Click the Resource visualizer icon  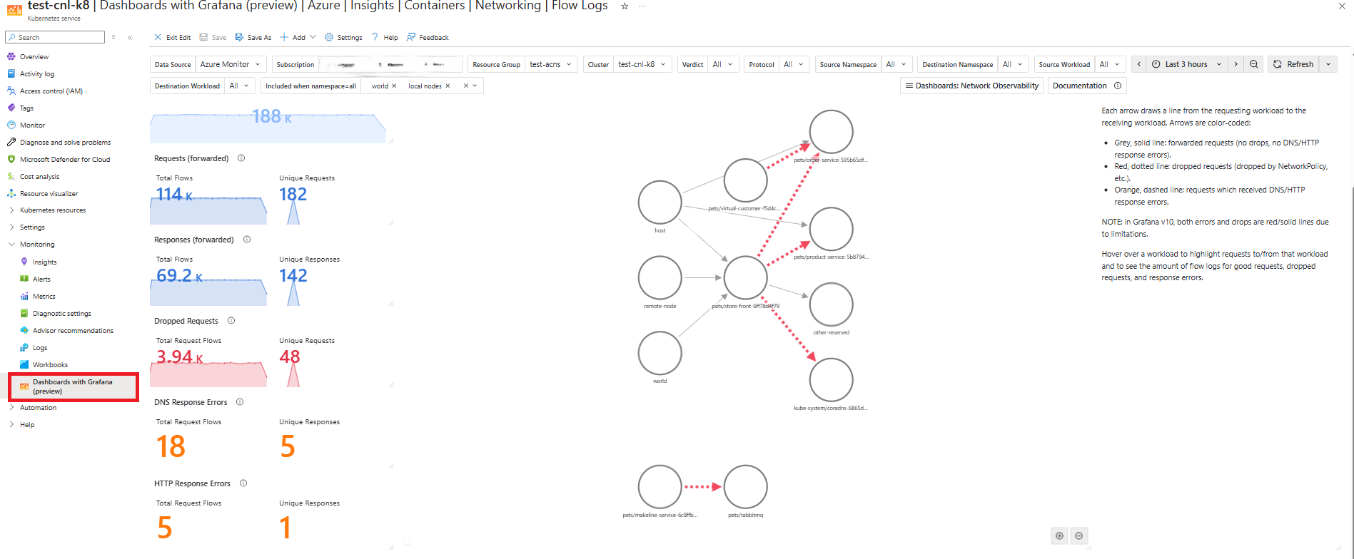tap(11, 193)
